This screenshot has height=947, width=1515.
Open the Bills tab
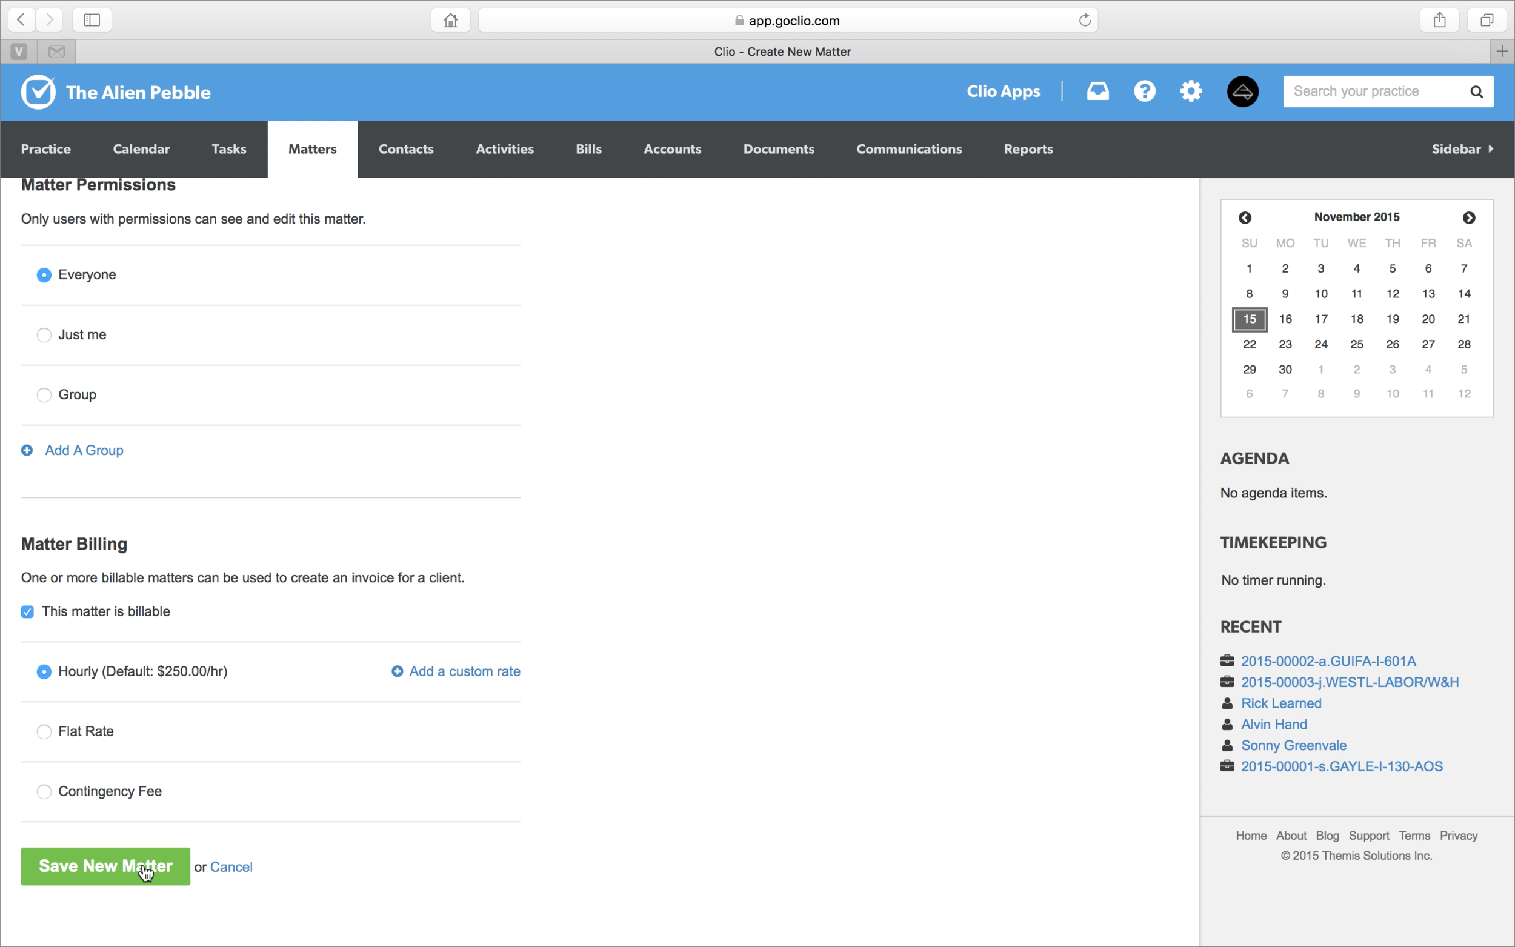tap(588, 149)
